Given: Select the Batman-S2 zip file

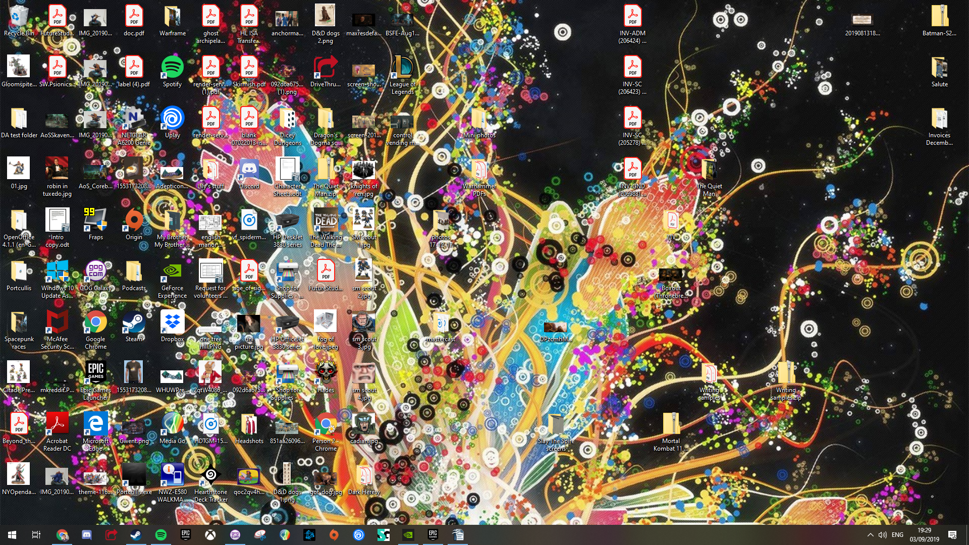Looking at the screenshot, I should click(939, 21).
